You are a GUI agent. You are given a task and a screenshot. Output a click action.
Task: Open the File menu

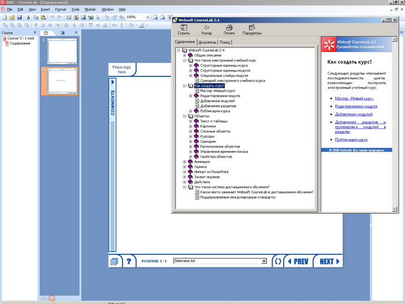coord(10,10)
